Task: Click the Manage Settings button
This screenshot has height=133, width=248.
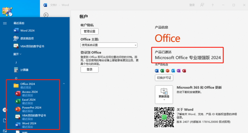Action: (x=90, y=31)
